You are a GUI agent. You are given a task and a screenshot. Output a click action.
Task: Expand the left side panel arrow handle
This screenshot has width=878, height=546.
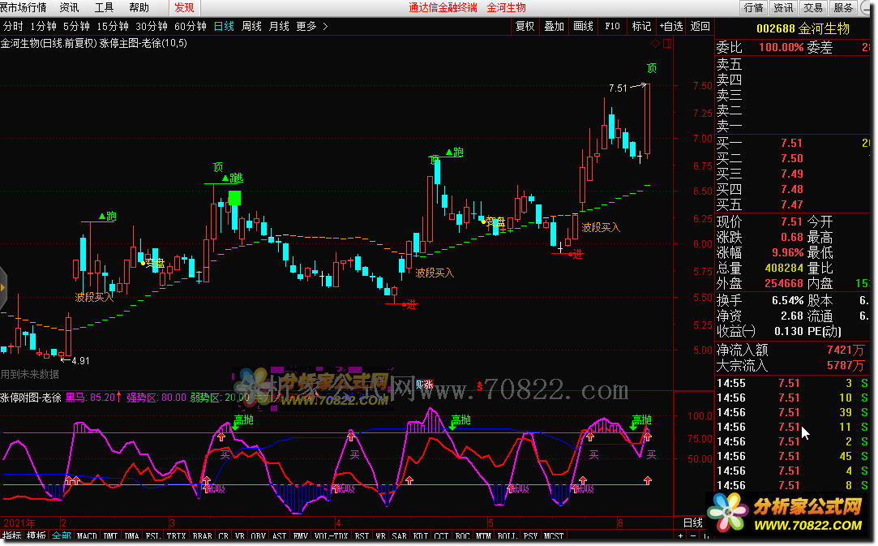tap(2, 287)
